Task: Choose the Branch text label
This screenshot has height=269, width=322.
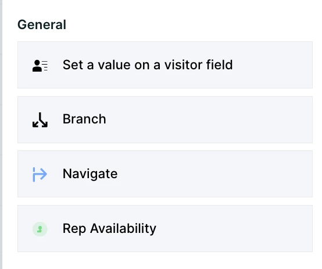Action: click(84, 119)
